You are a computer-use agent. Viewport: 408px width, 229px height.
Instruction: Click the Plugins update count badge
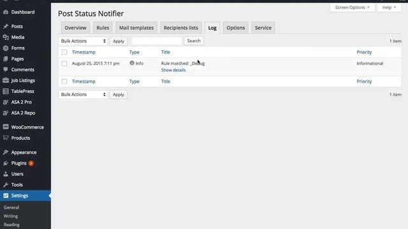point(31,163)
